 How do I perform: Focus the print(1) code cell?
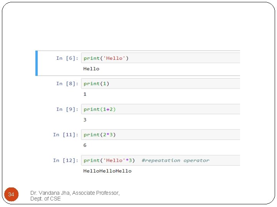click(97, 84)
